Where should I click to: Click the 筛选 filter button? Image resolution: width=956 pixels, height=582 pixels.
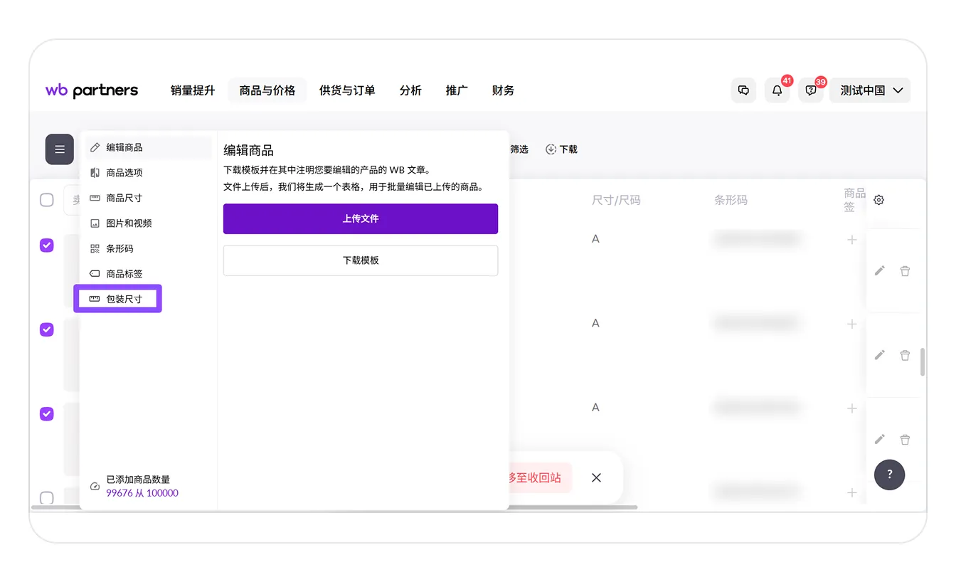tap(519, 149)
